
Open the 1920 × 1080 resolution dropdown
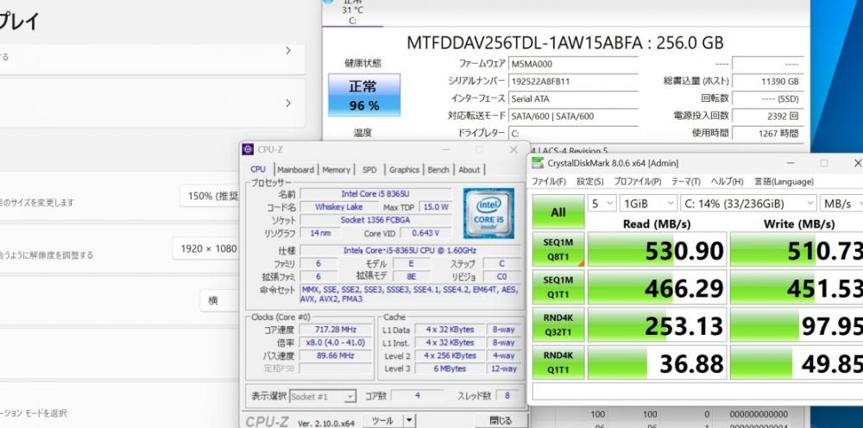click(x=207, y=249)
